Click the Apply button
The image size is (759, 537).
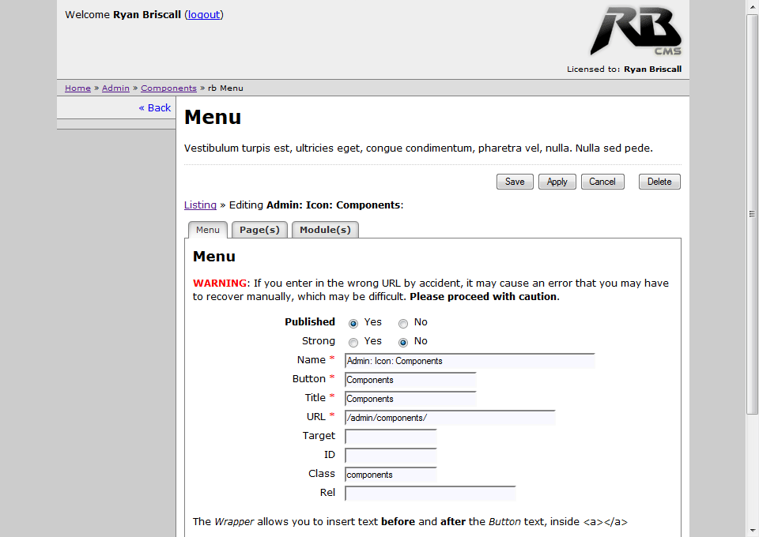click(x=557, y=182)
